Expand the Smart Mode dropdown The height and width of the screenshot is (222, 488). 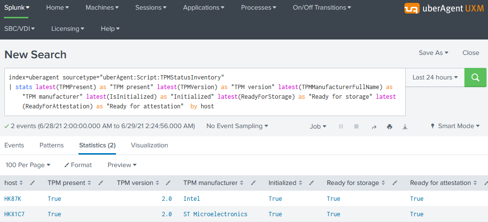(455, 126)
